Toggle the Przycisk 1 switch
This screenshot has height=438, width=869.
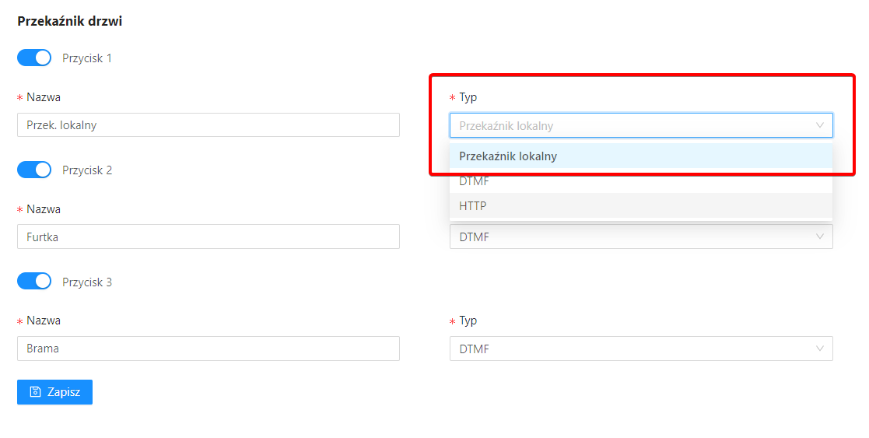click(34, 58)
